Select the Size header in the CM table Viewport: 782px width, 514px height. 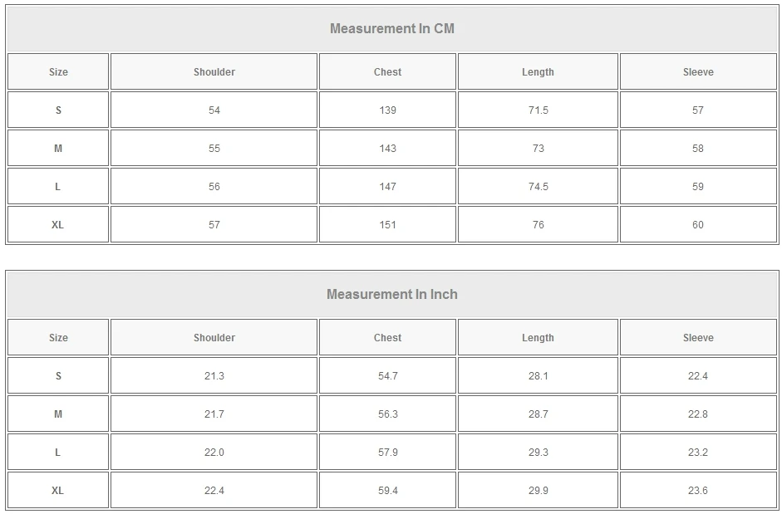pyautogui.click(x=58, y=72)
